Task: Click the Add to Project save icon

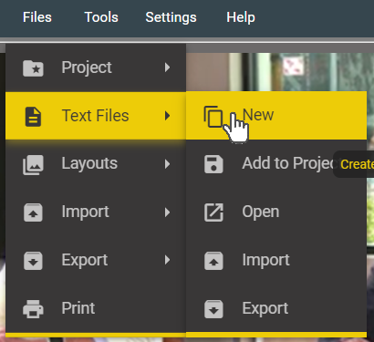Action: pos(213,164)
